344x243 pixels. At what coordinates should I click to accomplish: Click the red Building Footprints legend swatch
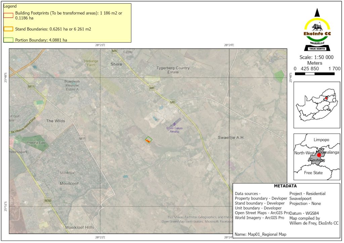tap(8, 15)
